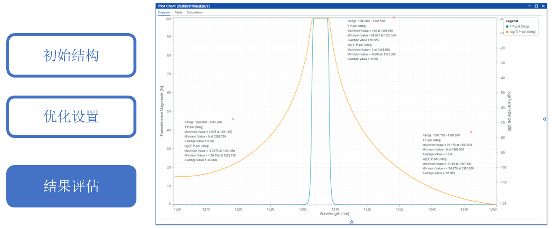
Task: Open the Calculation tab
Action: [x=195, y=13]
